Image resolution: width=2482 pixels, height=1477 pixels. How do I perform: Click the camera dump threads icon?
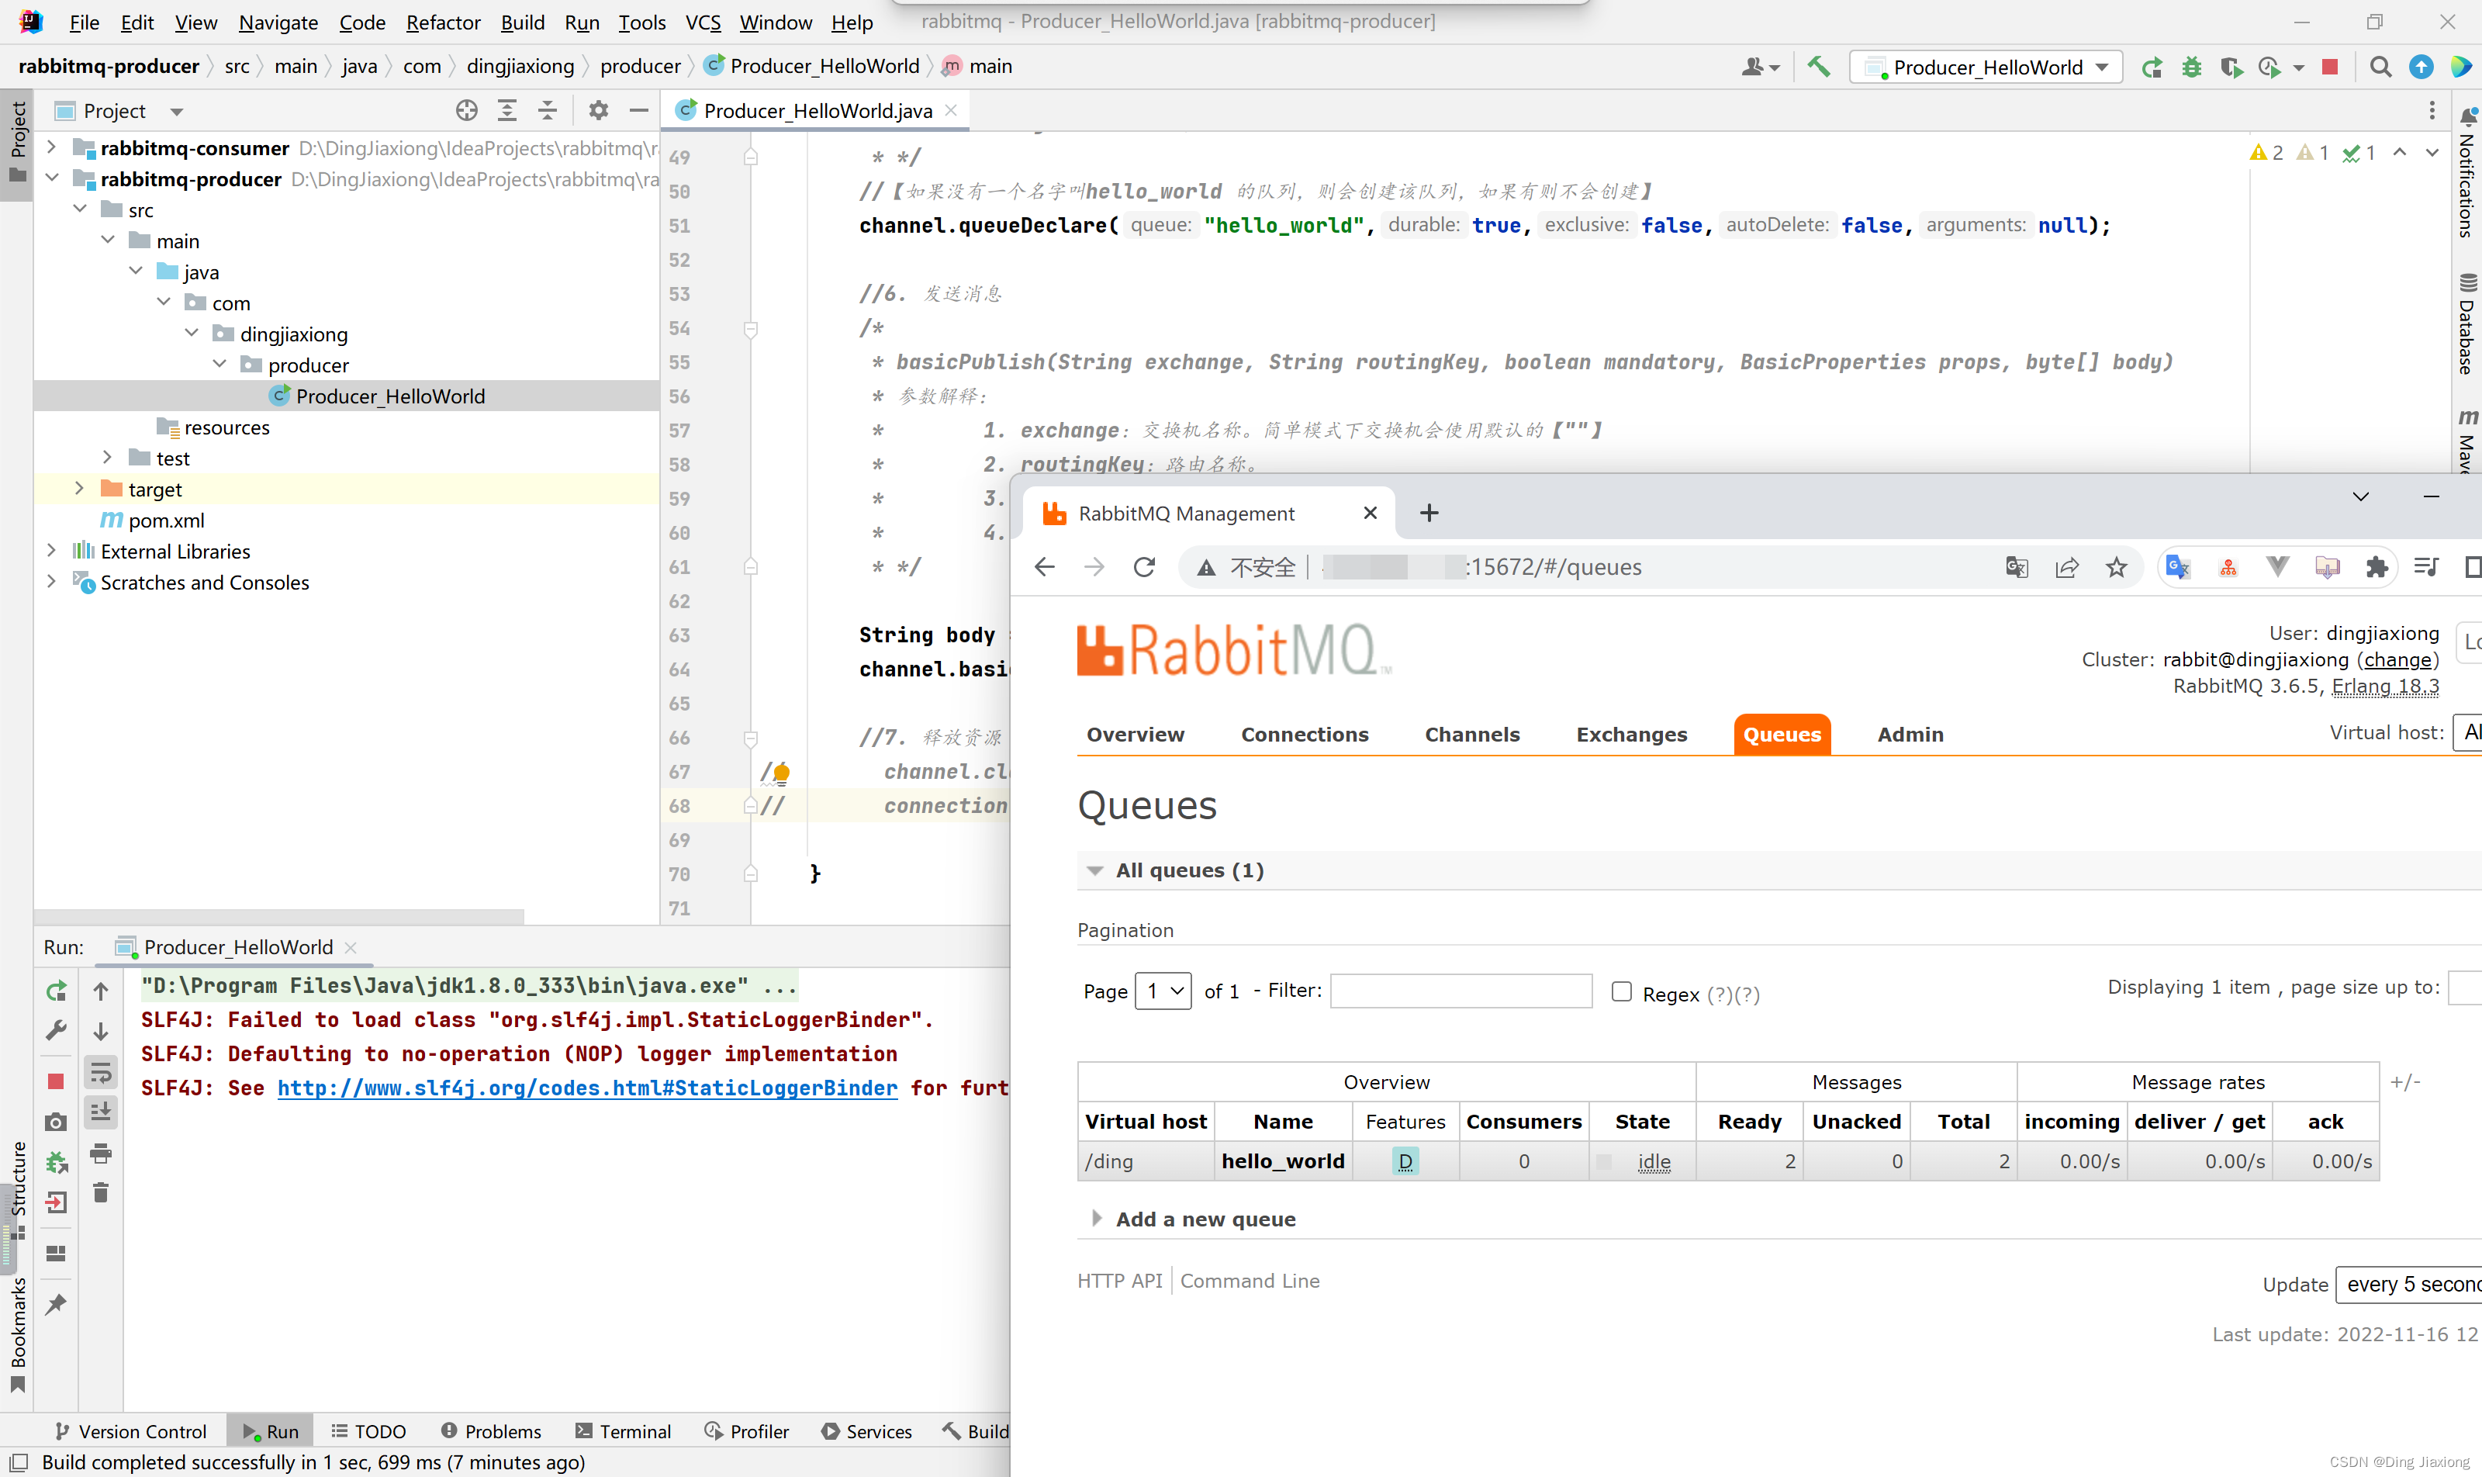(56, 1122)
